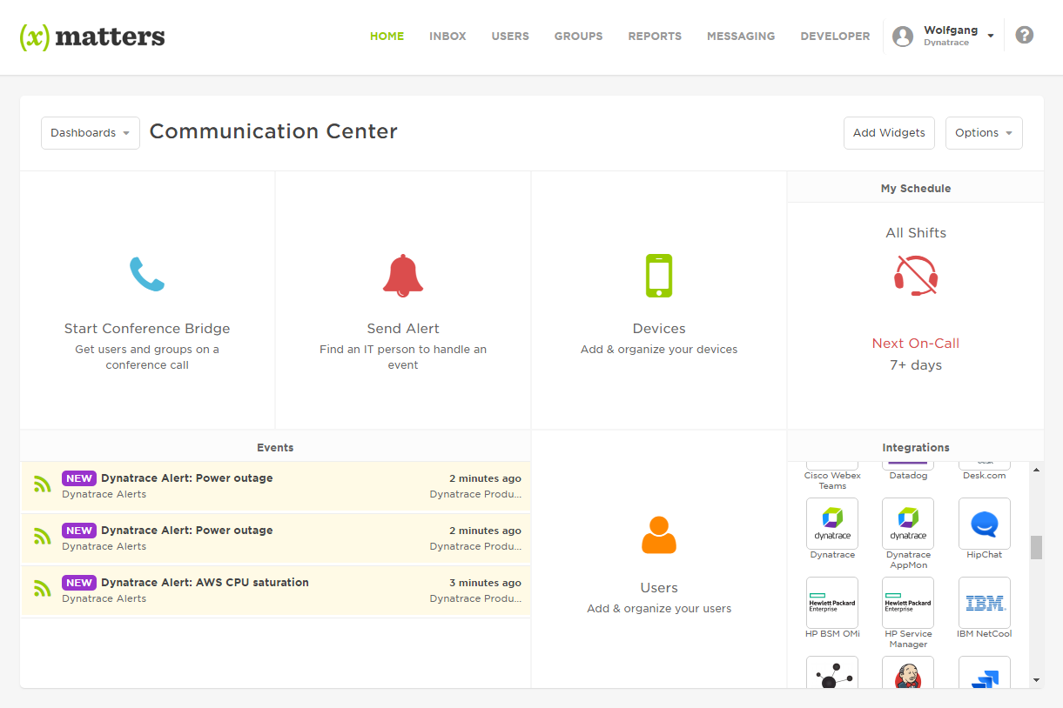Viewport: 1063px width, 708px height.
Task: Expand the Wolfgang user menu arrow
Action: 991,36
